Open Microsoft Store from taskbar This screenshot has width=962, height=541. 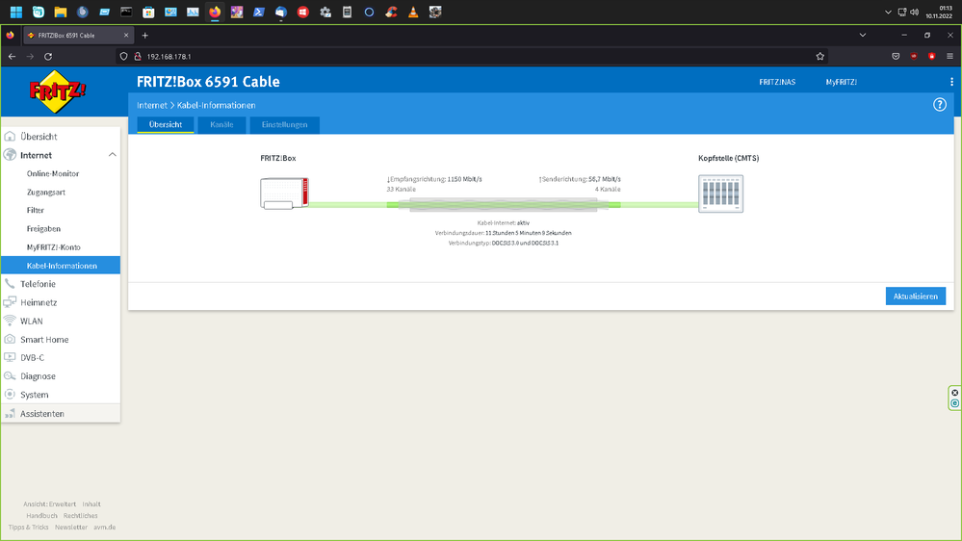tap(148, 12)
